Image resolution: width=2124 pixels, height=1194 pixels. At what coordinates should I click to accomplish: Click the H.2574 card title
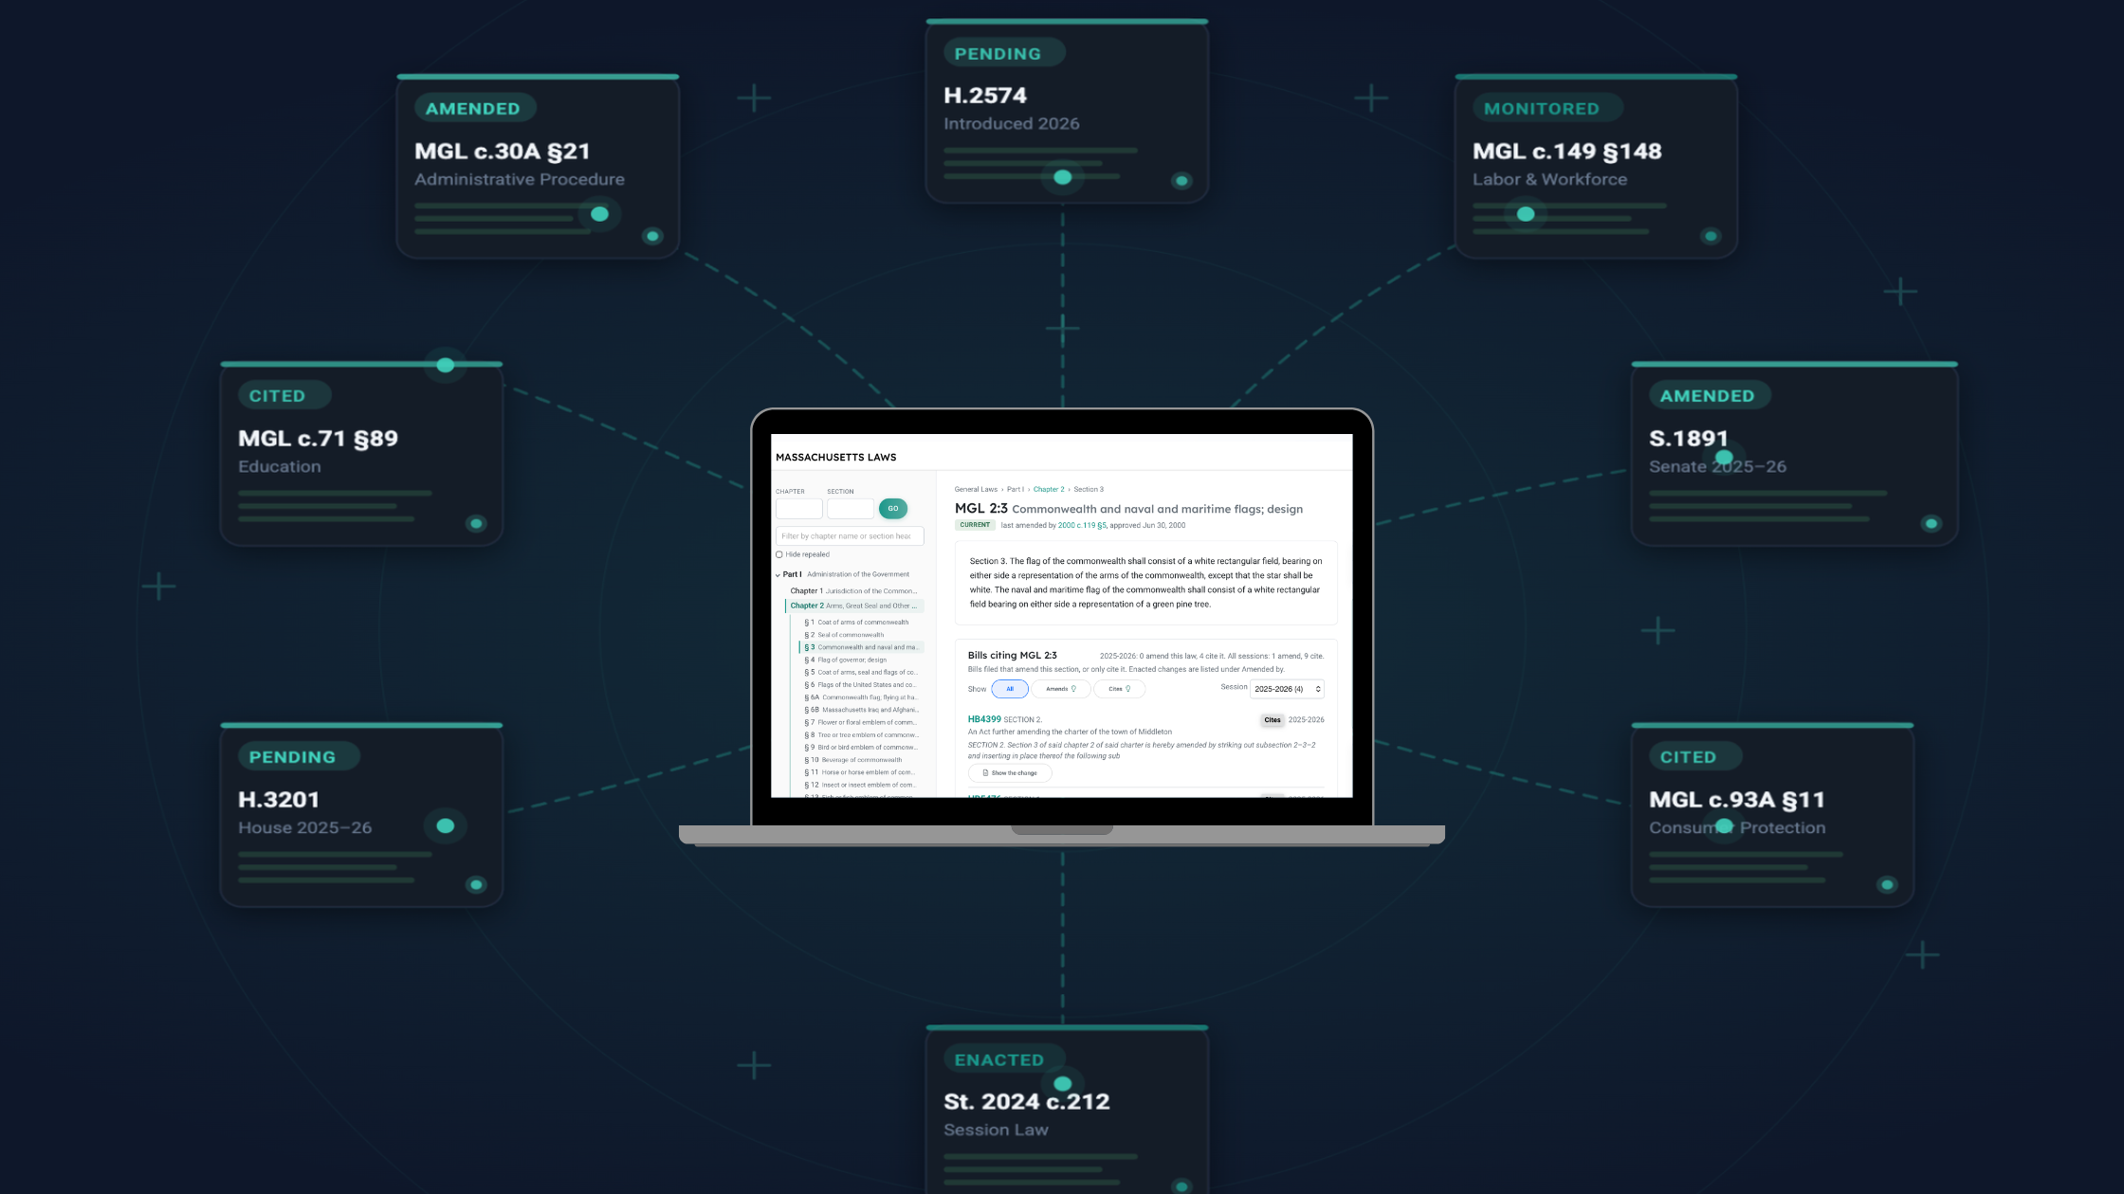985,96
